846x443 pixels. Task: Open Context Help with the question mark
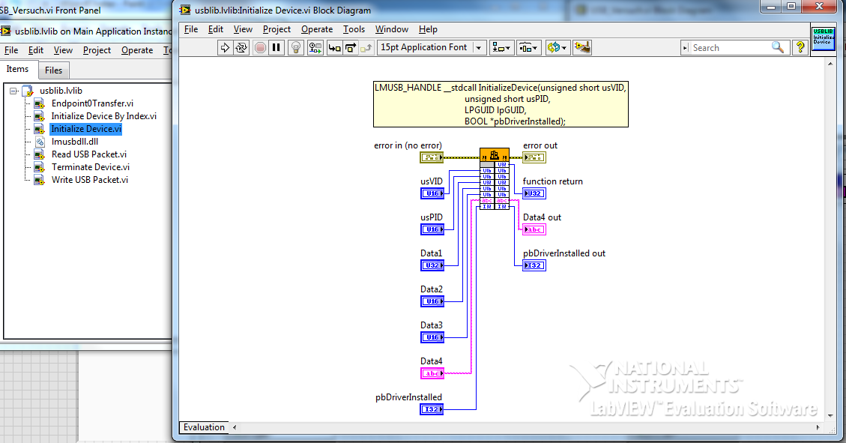coord(800,47)
